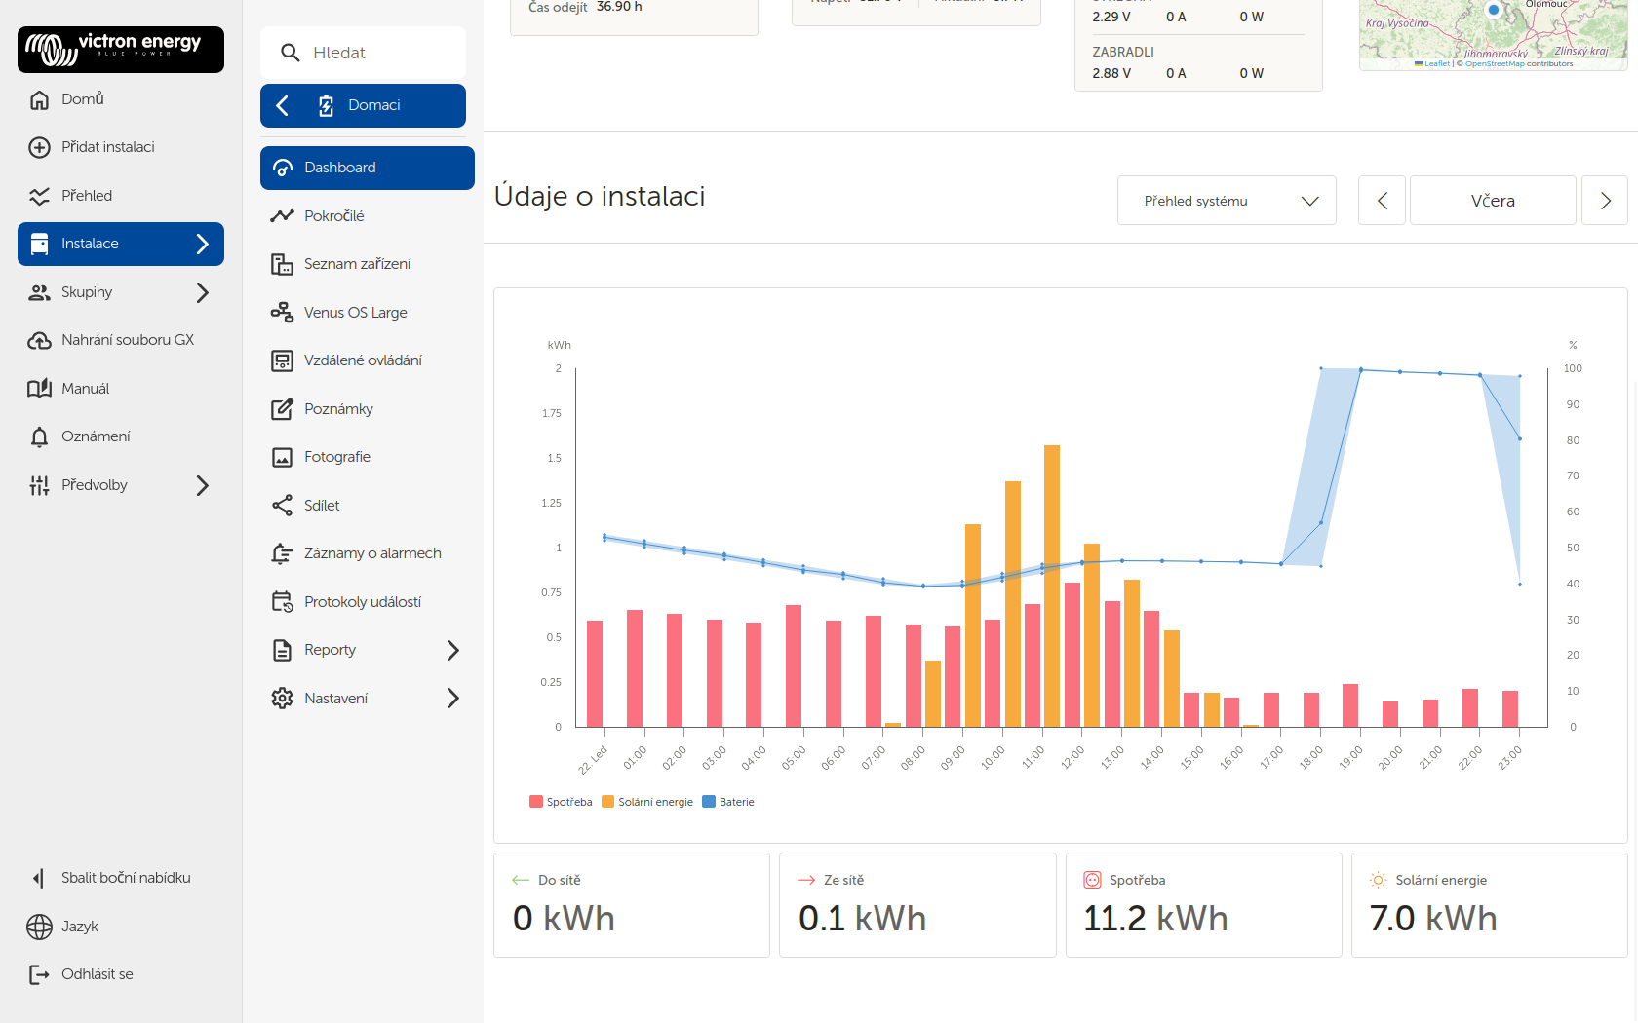The height and width of the screenshot is (1023, 1638).
Task: Toggle Baterie series in chart legend
Action: click(728, 802)
